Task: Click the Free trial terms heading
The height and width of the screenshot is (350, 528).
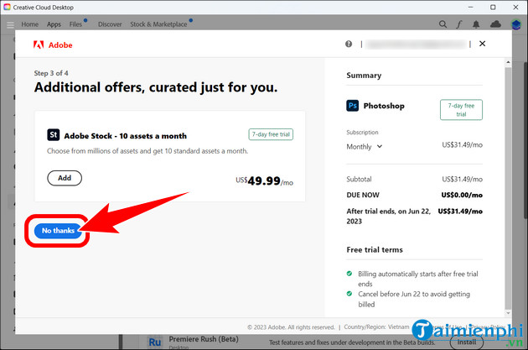Action: (x=375, y=249)
